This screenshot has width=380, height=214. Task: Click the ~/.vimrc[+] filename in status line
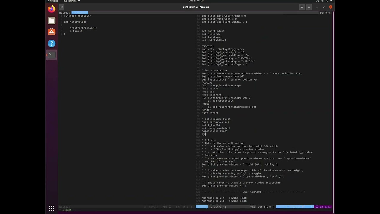pyautogui.click(x=217, y=207)
